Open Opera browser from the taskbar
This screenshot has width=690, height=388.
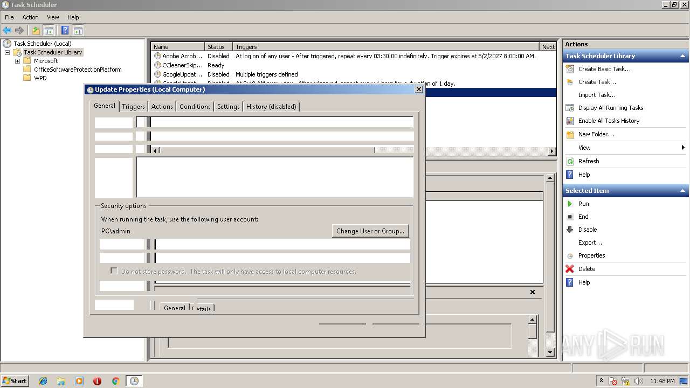(97, 381)
